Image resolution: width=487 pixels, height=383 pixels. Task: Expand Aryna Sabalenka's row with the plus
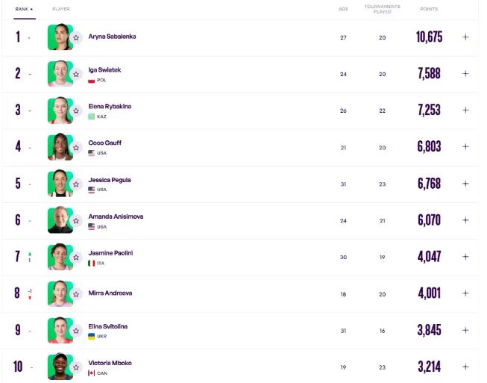point(465,37)
